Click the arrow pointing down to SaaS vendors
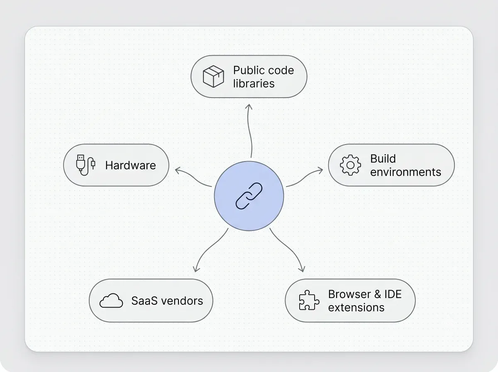 tap(210, 250)
